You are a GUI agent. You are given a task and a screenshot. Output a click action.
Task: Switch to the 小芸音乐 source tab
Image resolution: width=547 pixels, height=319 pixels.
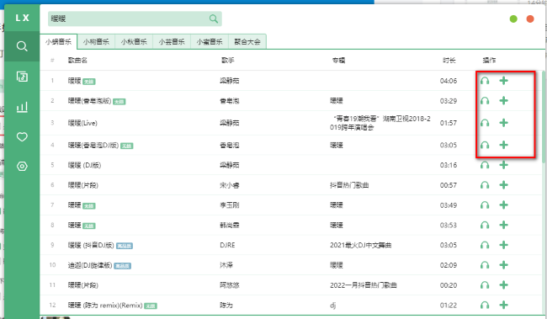click(x=172, y=42)
